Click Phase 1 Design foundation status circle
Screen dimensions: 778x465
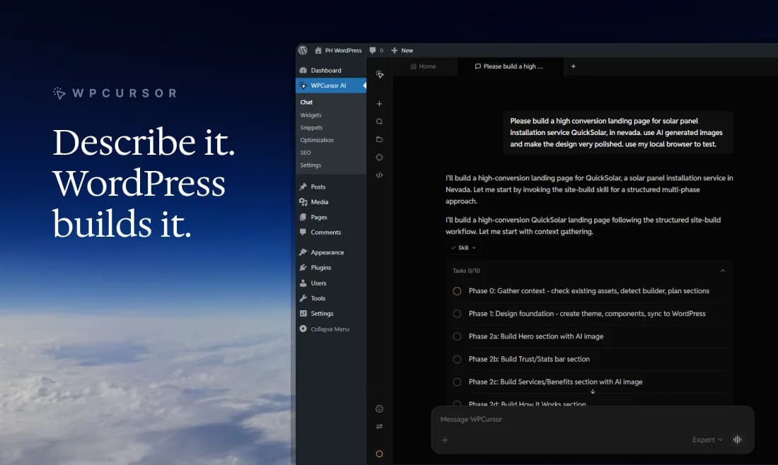[456, 313]
